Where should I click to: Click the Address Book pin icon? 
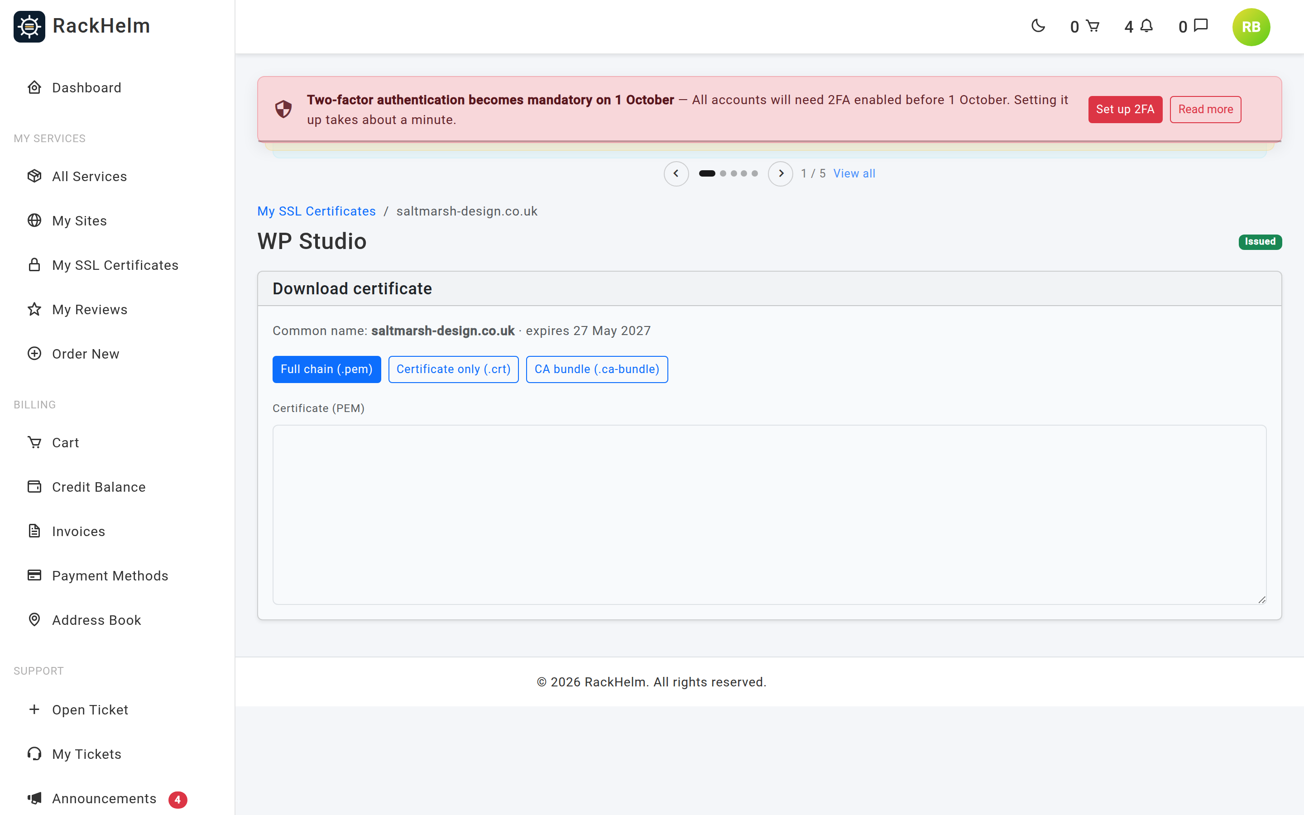pyautogui.click(x=34, y=620)
